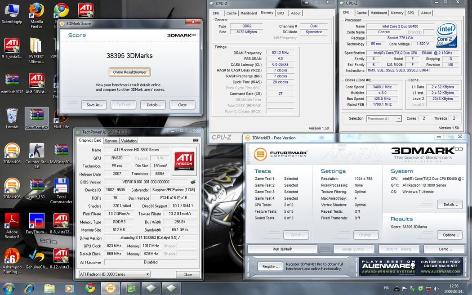Click the BIOS Version field in GPU-Z
Screen dimensions: 472x295
(x=146, y=182)
